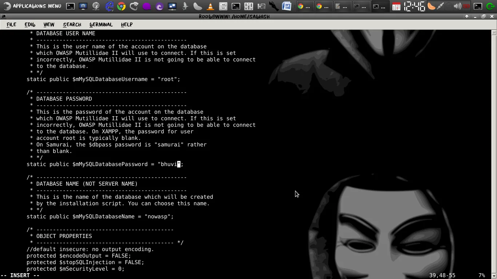Open the Applications Menu
Screen dimensions: 497x279
(x=32, y=6)
